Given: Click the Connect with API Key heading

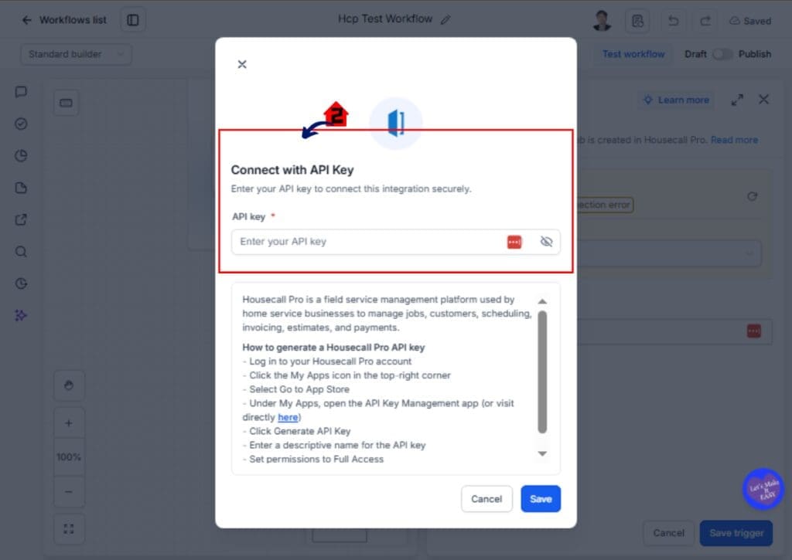Looking at the screenshot, I should click(x=292, y=170).
